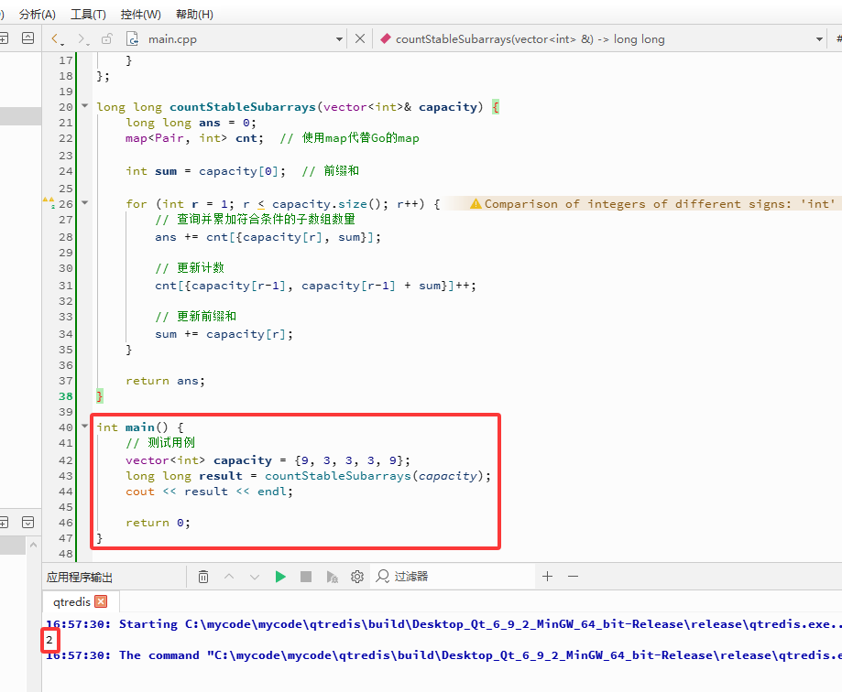Open the countStableSubarrays symbol dropdown
Screen dimensions: 842x692
point(819,39)
